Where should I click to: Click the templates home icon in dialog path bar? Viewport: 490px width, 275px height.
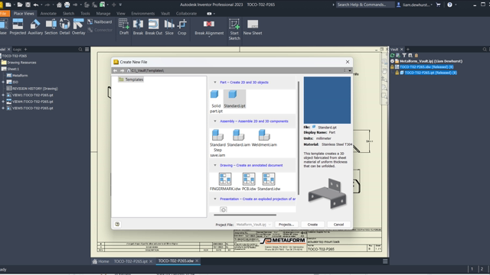pos(129,70)
